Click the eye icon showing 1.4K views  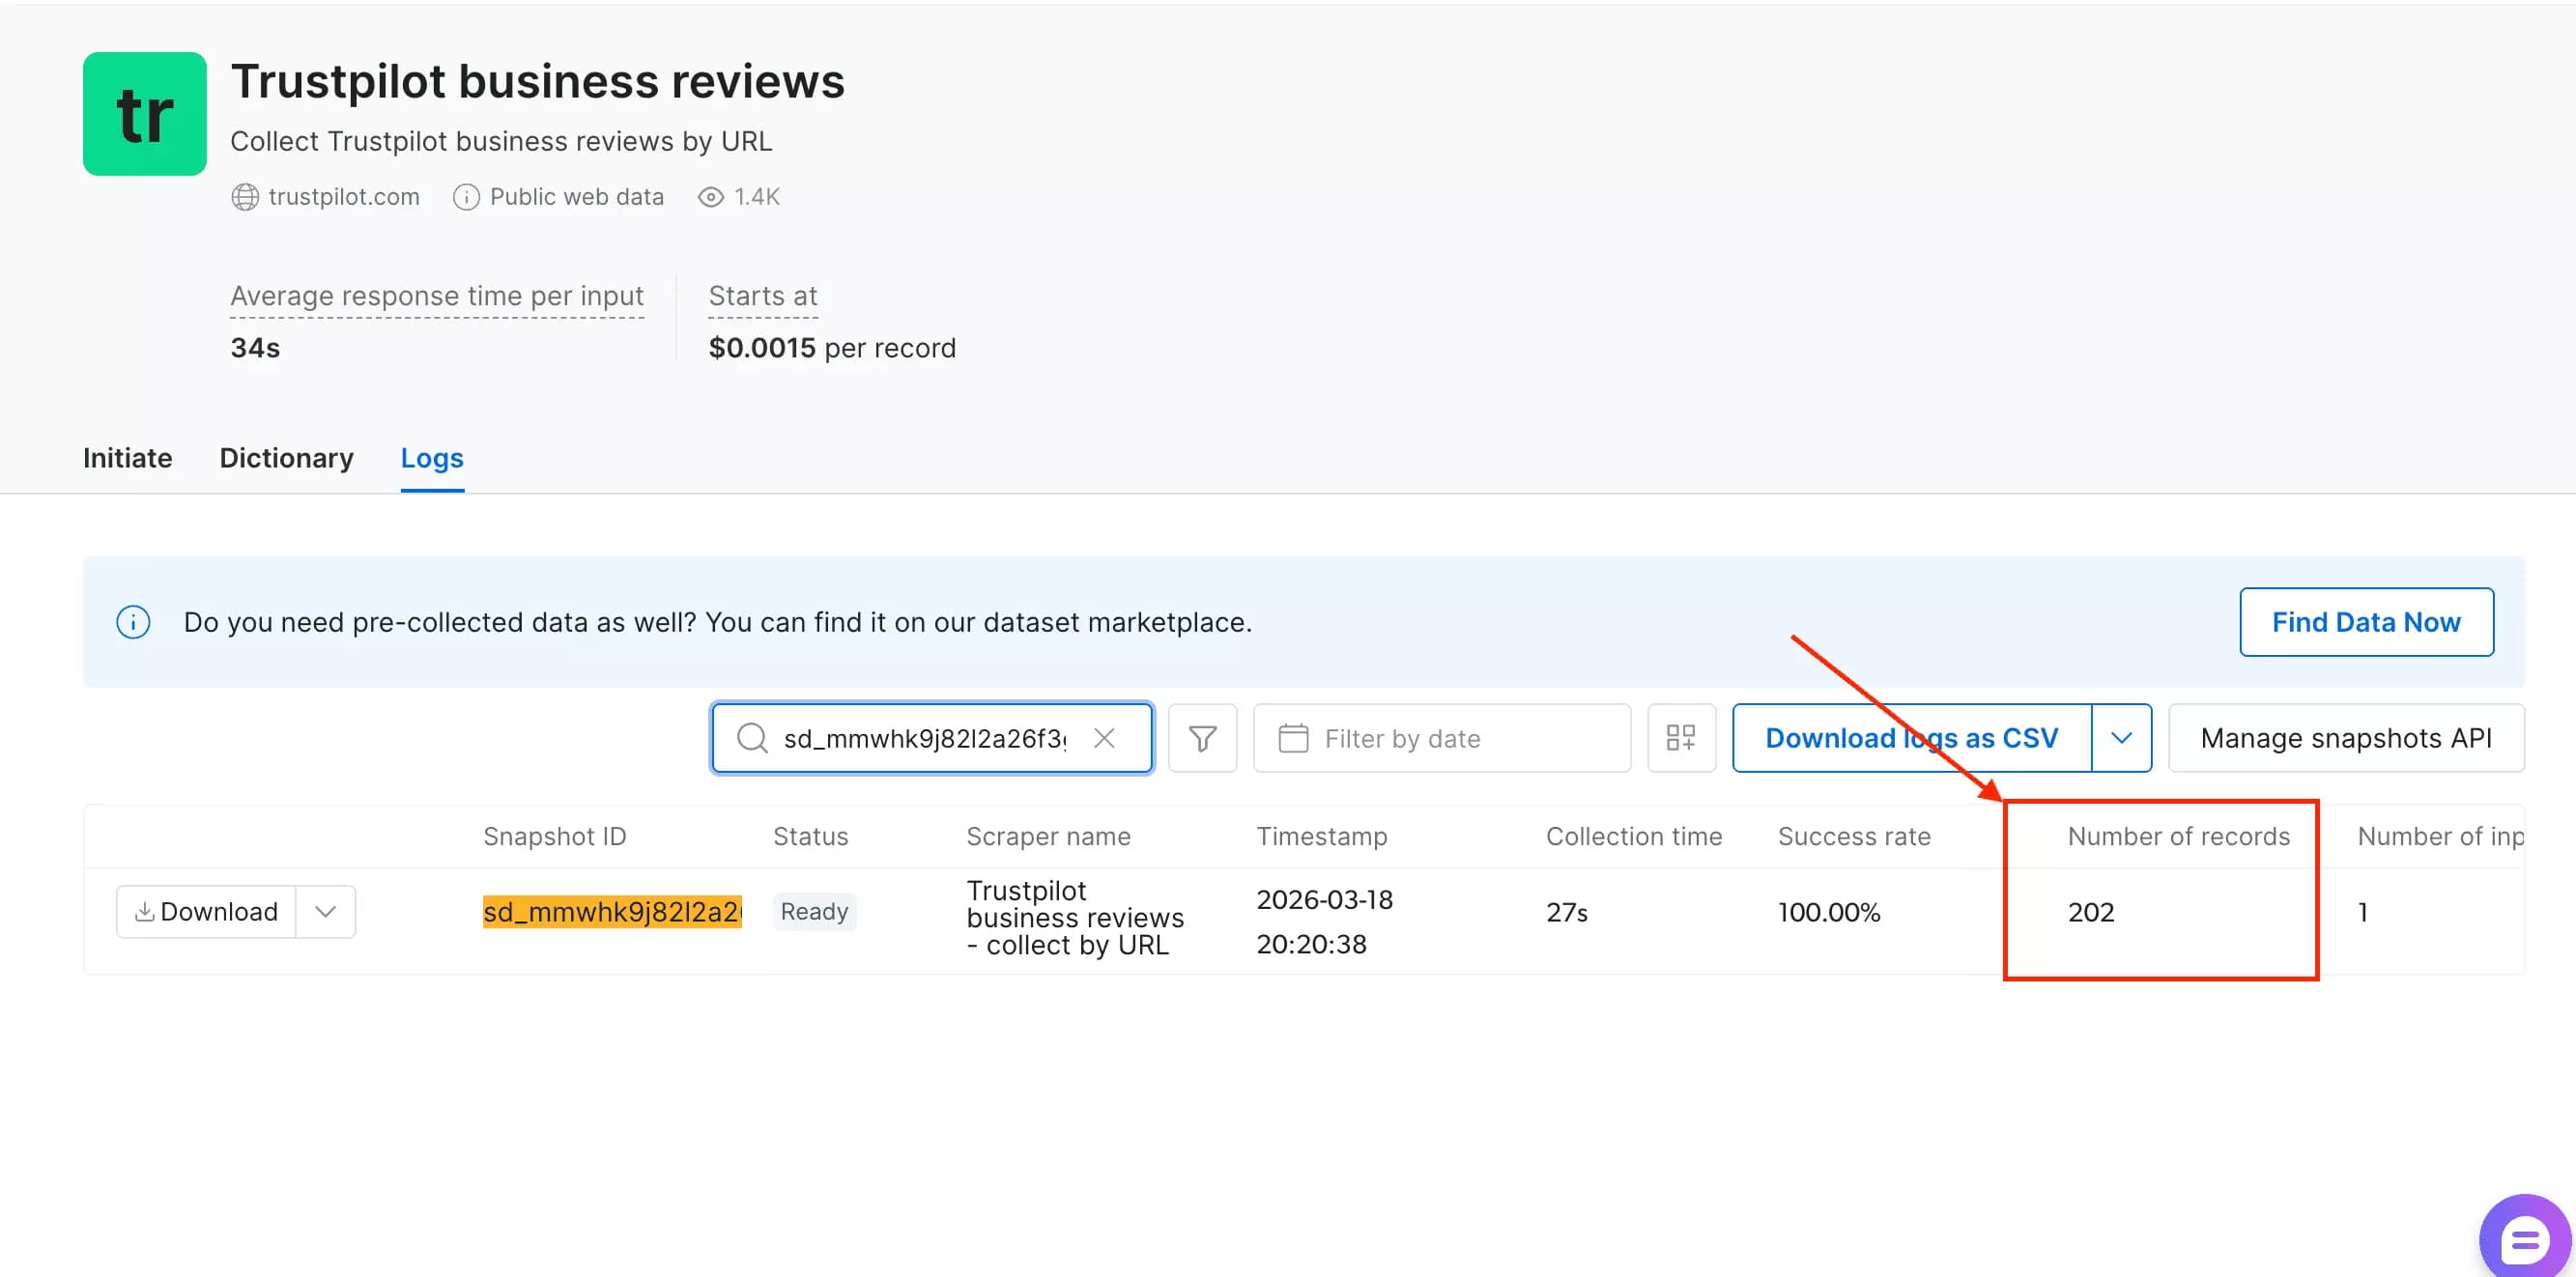(x=710, y=197)
